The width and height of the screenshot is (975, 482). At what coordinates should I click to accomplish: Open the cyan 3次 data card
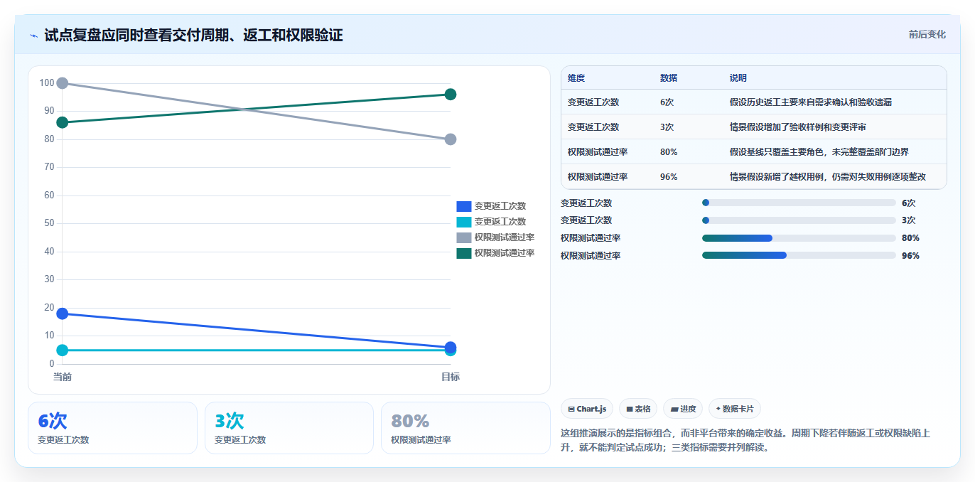(x=289, y=428)
